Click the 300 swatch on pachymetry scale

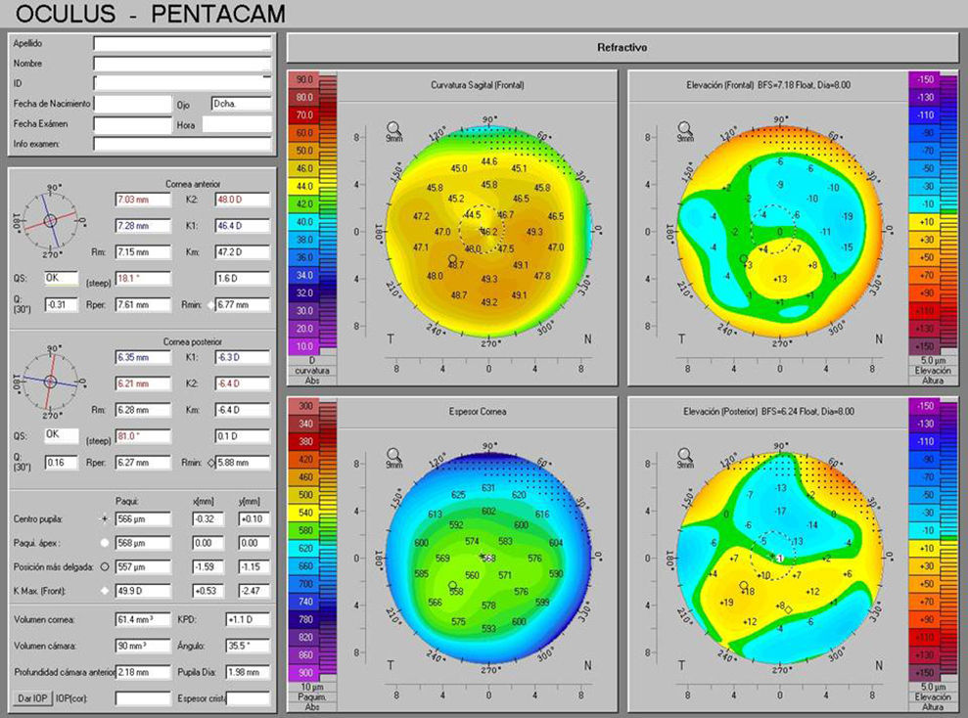(303, 405)
